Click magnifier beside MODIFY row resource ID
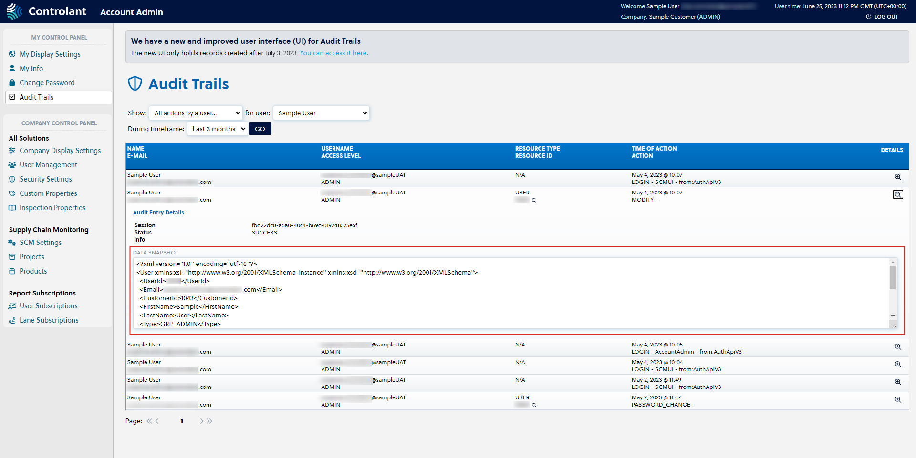The width and height of the screenshot is (916, 458). click(x=534, y=200)
